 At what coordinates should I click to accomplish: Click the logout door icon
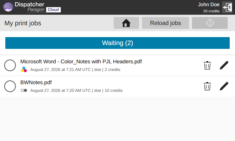click(227, 7)
